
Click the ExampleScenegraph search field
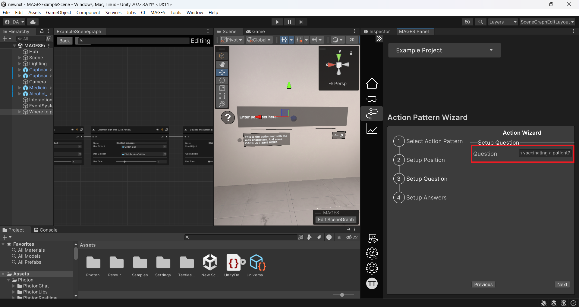point(134,41)
